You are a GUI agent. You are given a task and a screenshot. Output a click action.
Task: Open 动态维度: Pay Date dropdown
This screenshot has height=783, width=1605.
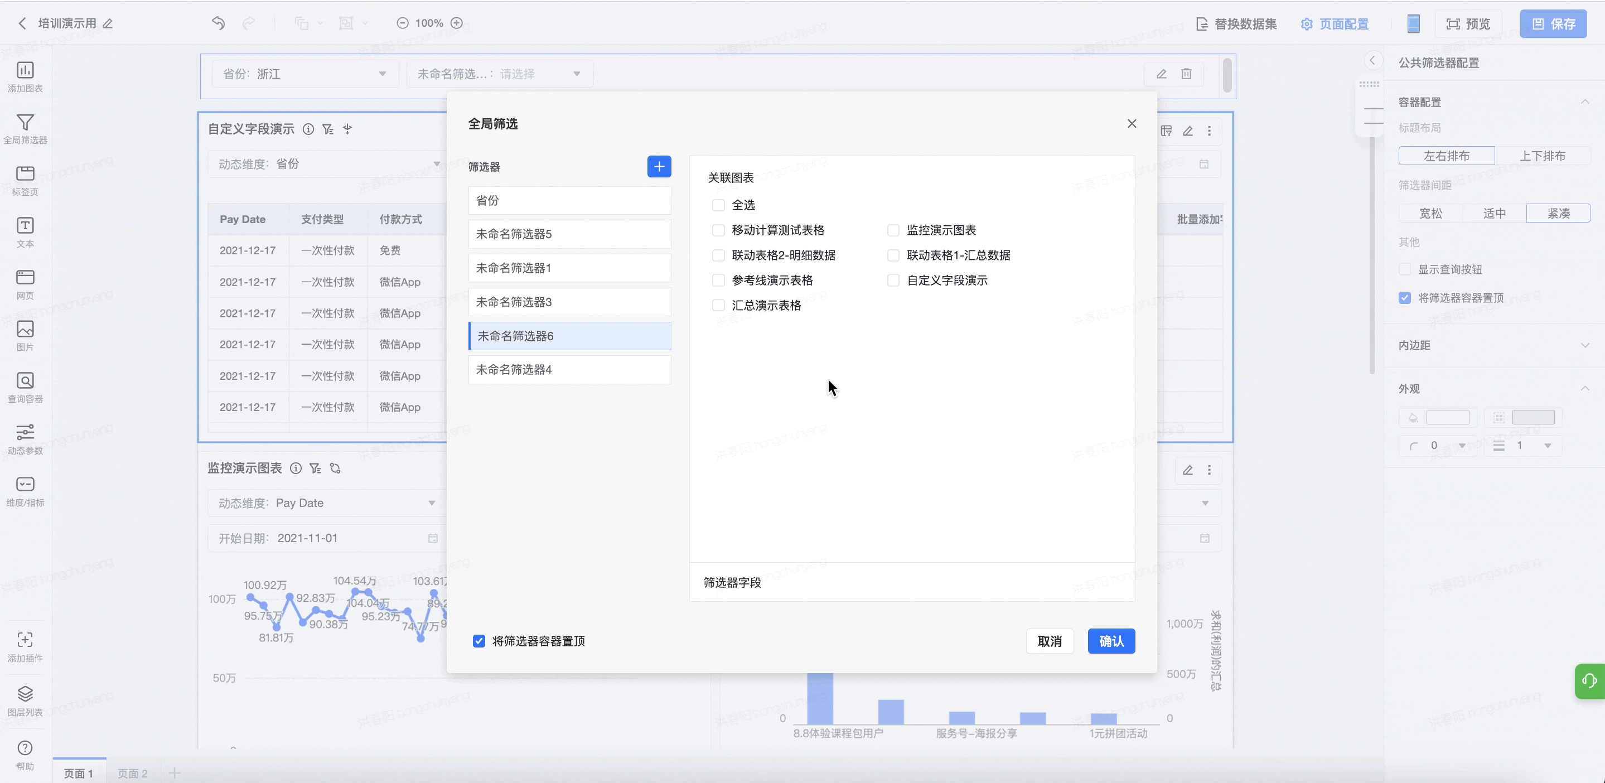tap(327, 502)
